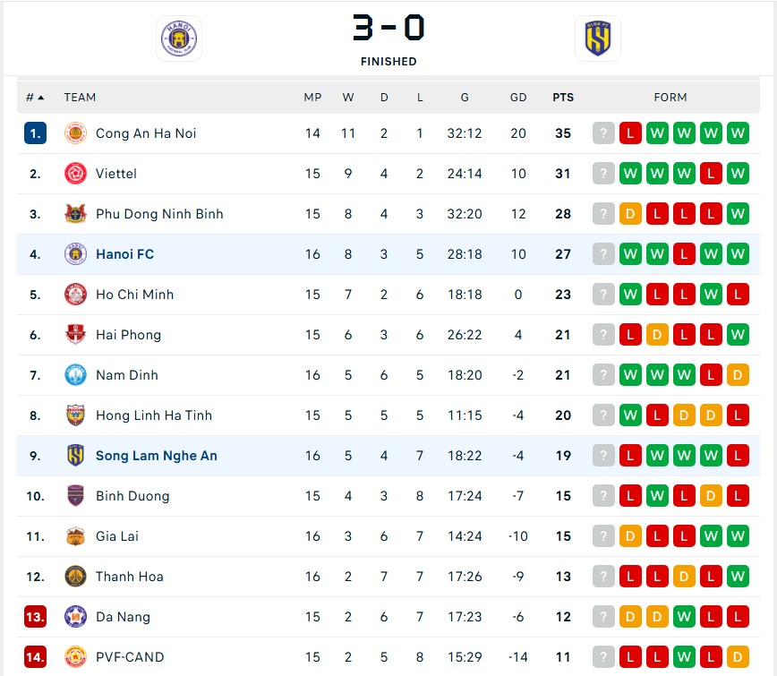Click the green W badge in Da Nang's form

[684, 616]
